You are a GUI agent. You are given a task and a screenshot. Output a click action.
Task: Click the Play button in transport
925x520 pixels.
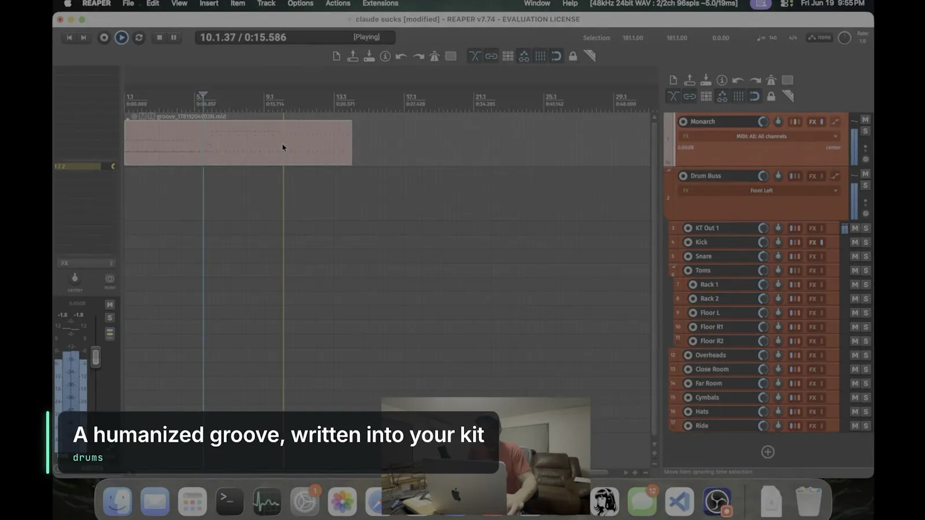pyautogui.click(x=121, y=38)
